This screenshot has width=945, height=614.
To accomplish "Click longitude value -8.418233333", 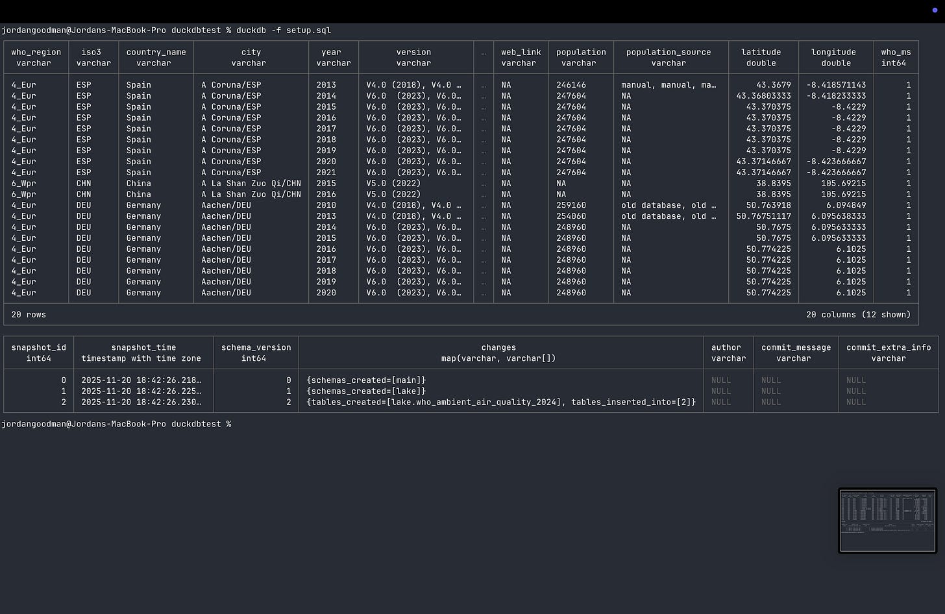I will point(836,96).
